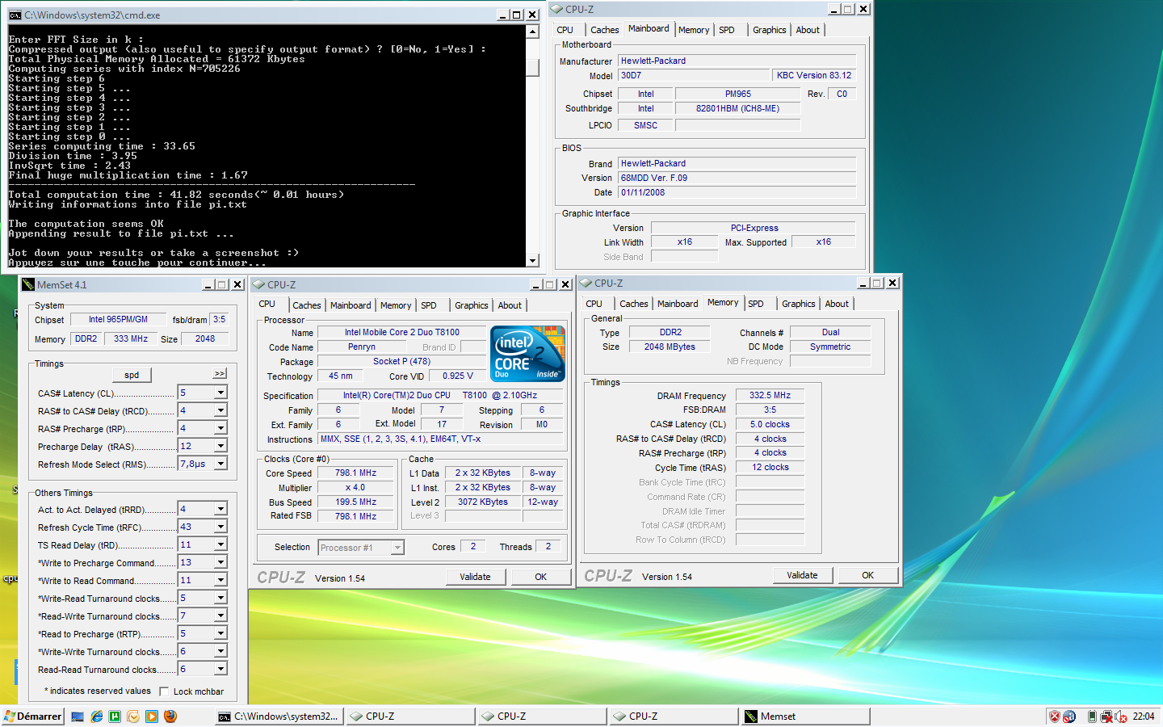Click the battery status tray icon
The height and width of the screenshot is (727, 1163).
(x=1092, y=716)
